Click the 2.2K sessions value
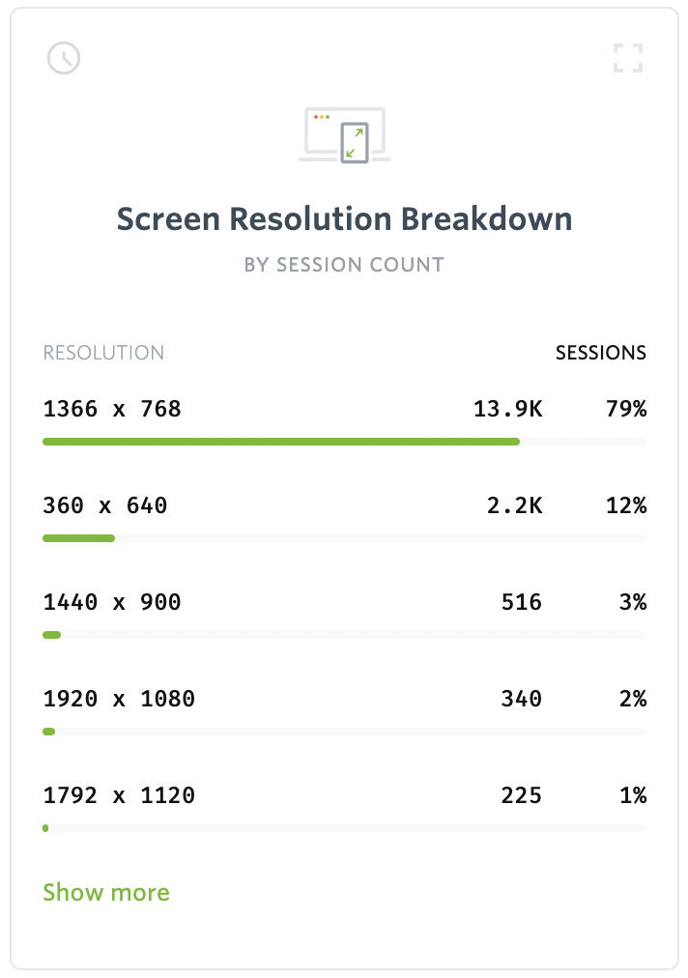The image size is (688, 978). click(x=514, y=505)
